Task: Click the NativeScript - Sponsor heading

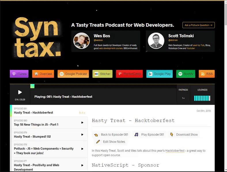Action: click(125, 165)
